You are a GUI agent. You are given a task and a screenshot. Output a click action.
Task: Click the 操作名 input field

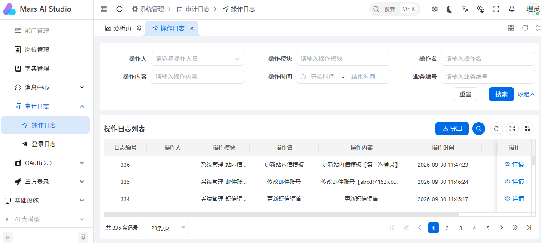click(488, 59)
